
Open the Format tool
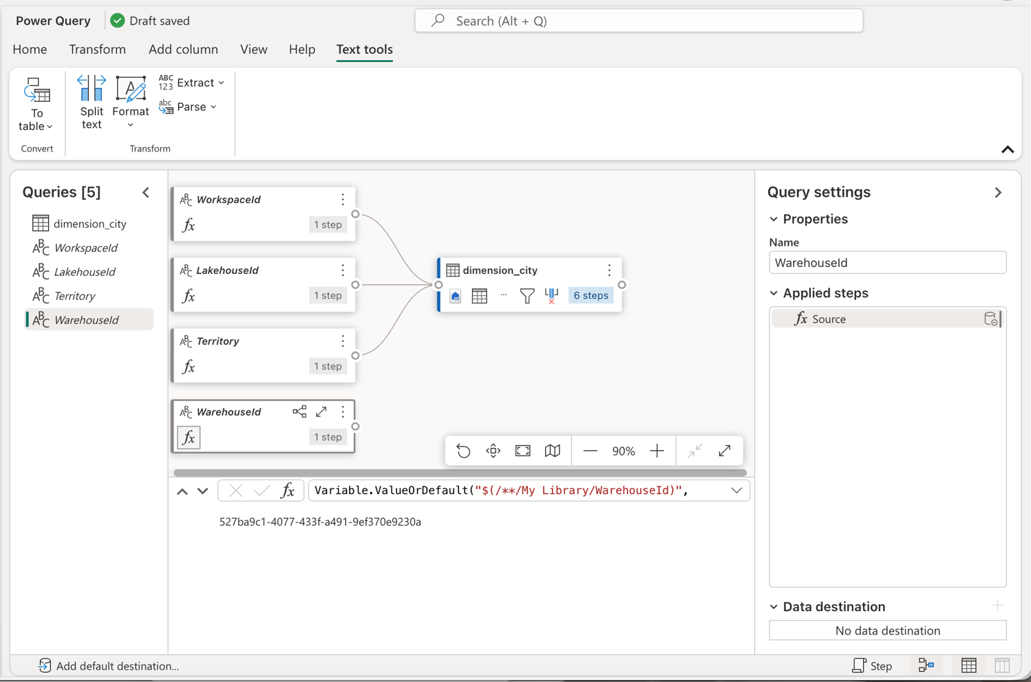coord(130,102)
